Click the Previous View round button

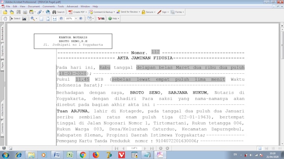(161, 148)
